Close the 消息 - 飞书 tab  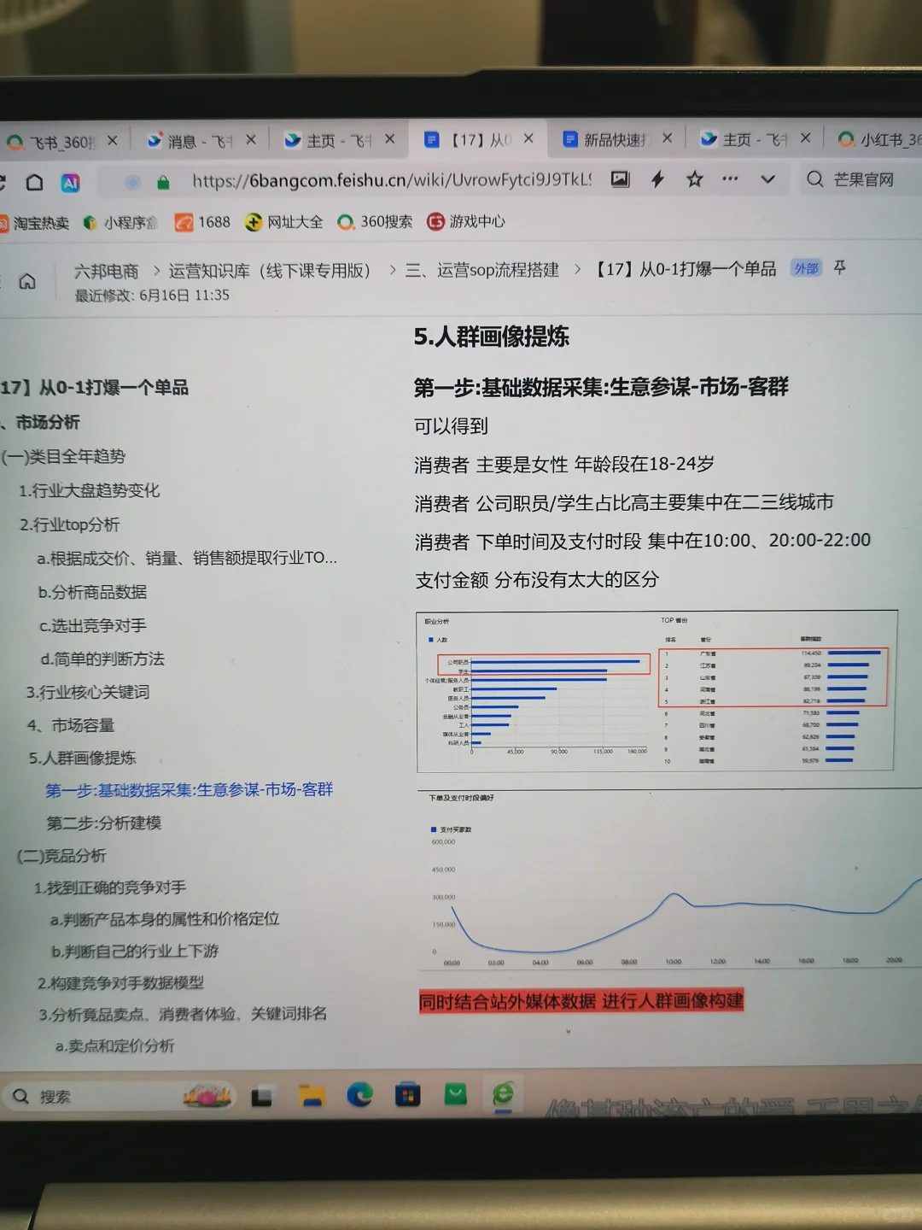[x=250, y=139]
